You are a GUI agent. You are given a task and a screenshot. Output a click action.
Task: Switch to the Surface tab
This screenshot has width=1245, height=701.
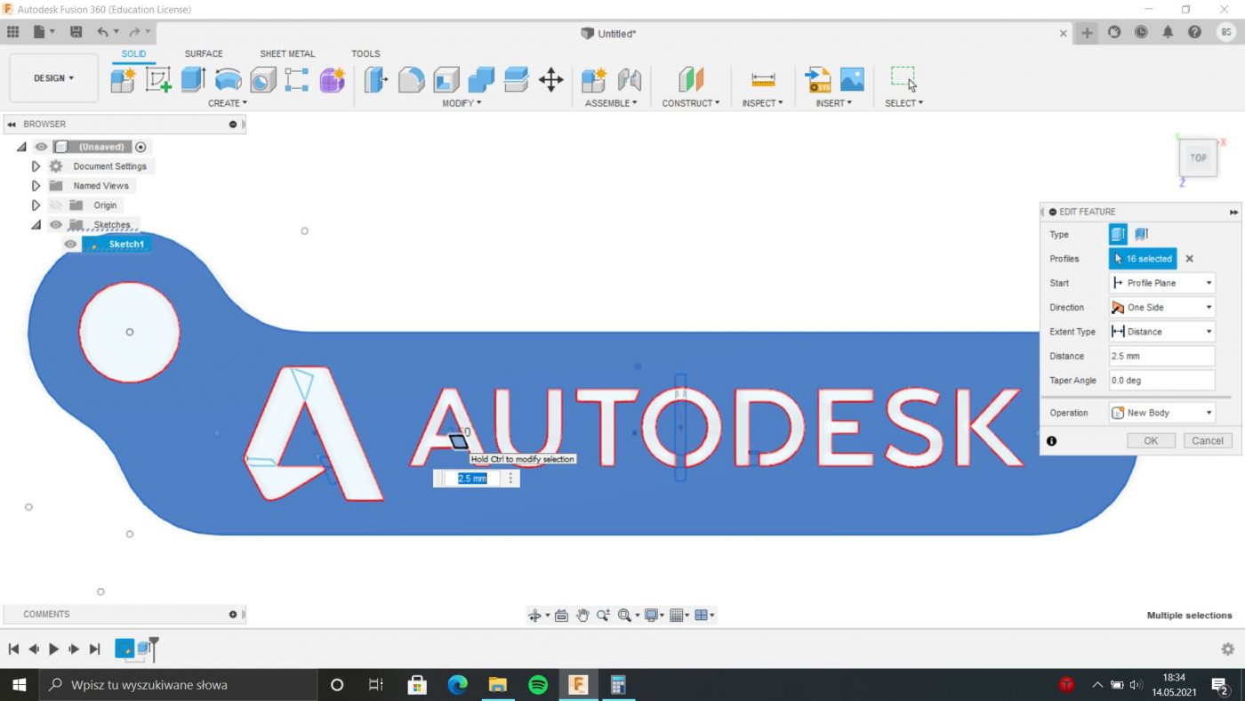[x=204, y=53]
